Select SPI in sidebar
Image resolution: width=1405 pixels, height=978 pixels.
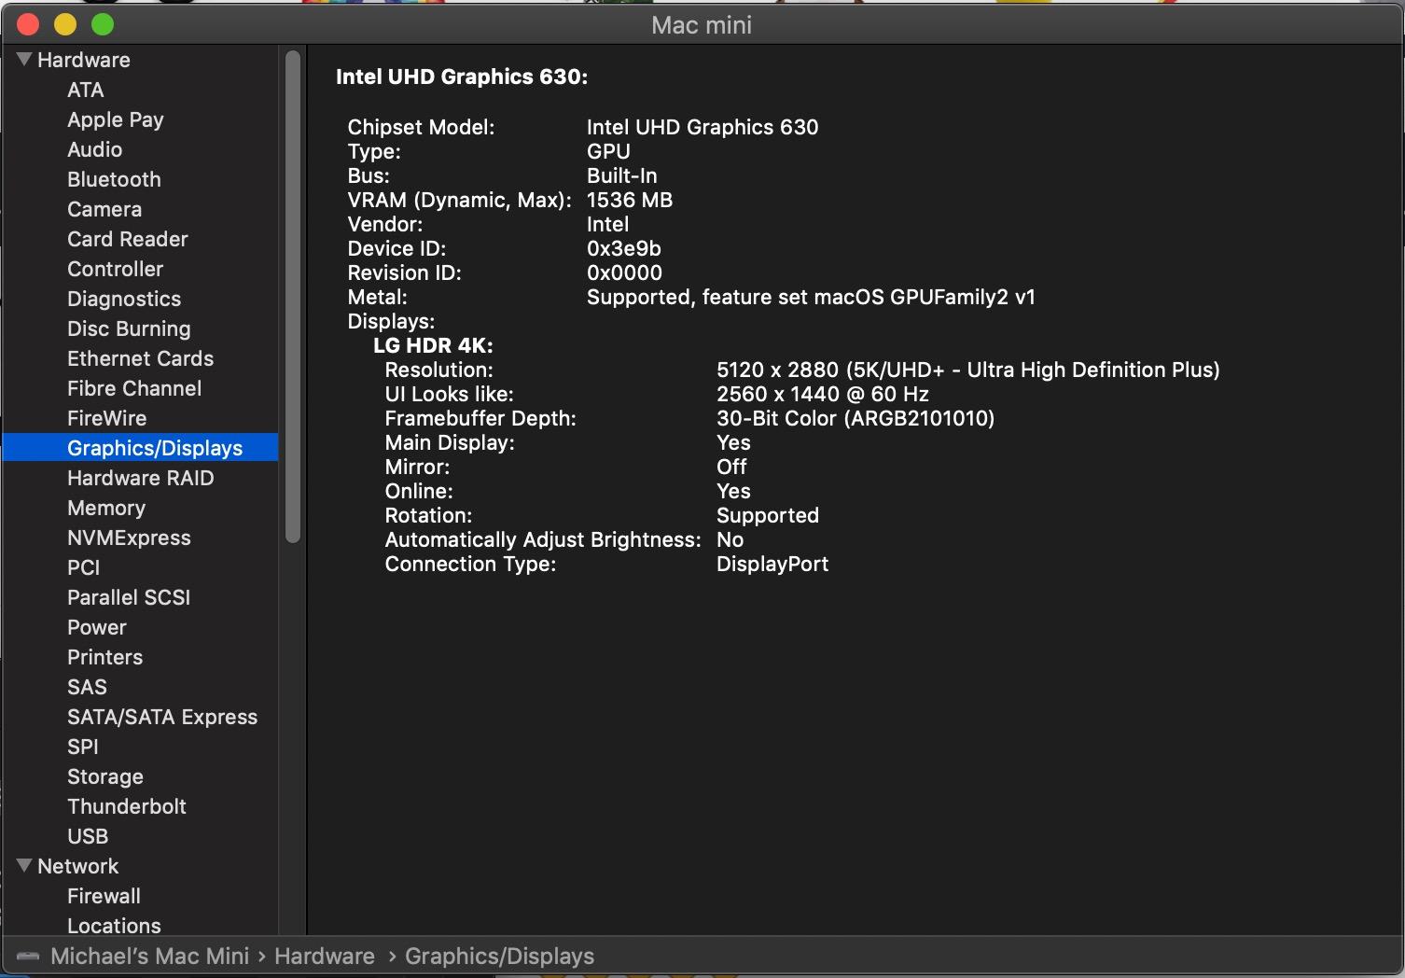(x=82, y=747)
